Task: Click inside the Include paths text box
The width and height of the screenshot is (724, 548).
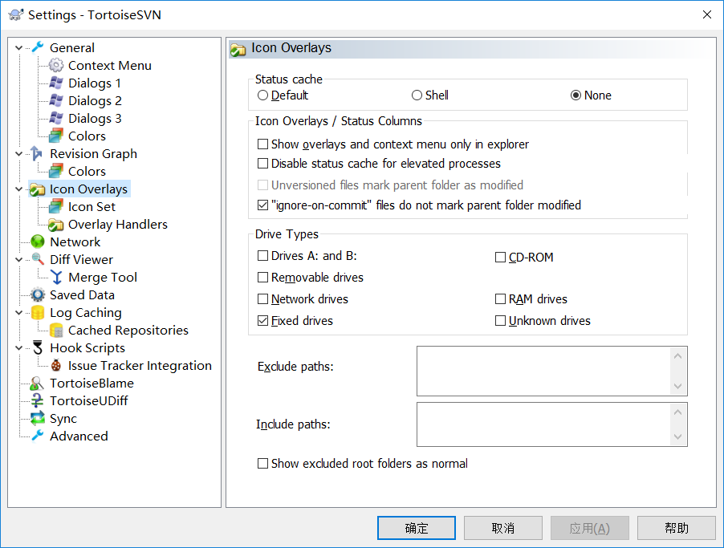Action: 543,424
